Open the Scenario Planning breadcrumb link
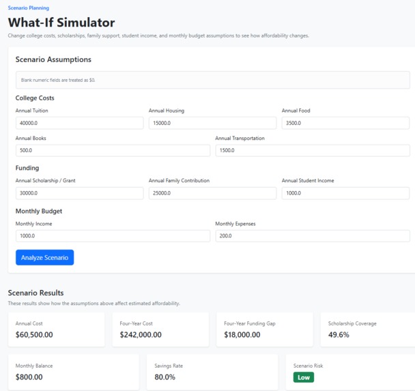Viewport: 415px width, 391px height. point(28,8)
